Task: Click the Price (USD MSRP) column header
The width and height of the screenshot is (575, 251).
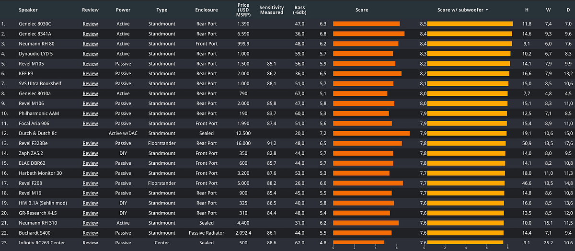Action: coord(243,10)
